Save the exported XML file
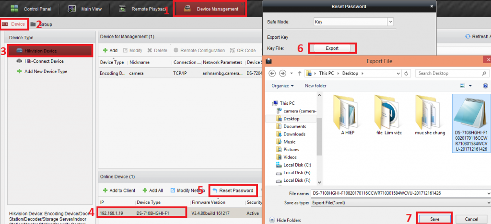The width and height of the screenshot is (491, 224). pyautogui.click(x=434, y=218)
